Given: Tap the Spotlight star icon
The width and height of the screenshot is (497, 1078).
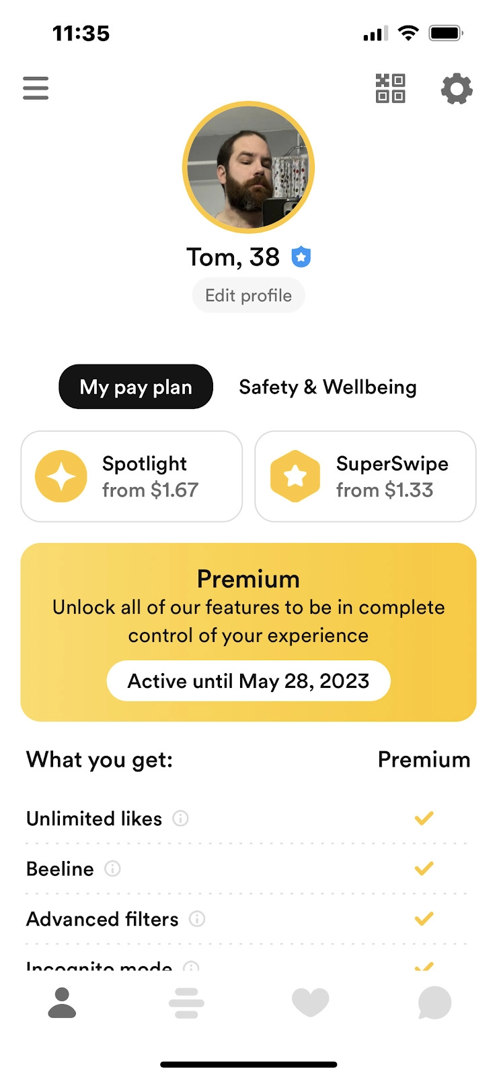Looking at the screenshot, I should pos(61,476).
